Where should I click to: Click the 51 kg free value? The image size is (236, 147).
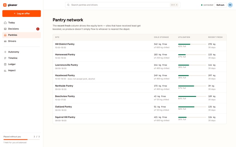click(x=160, y=107)
